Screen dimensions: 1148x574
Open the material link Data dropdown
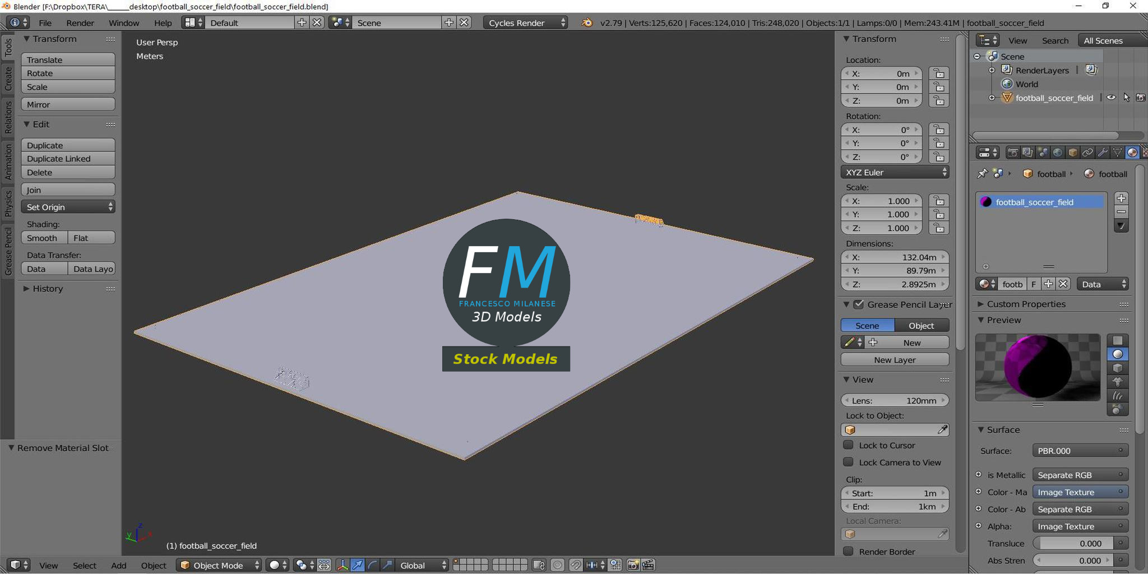pyautogui.click(x=1103, y=284)
